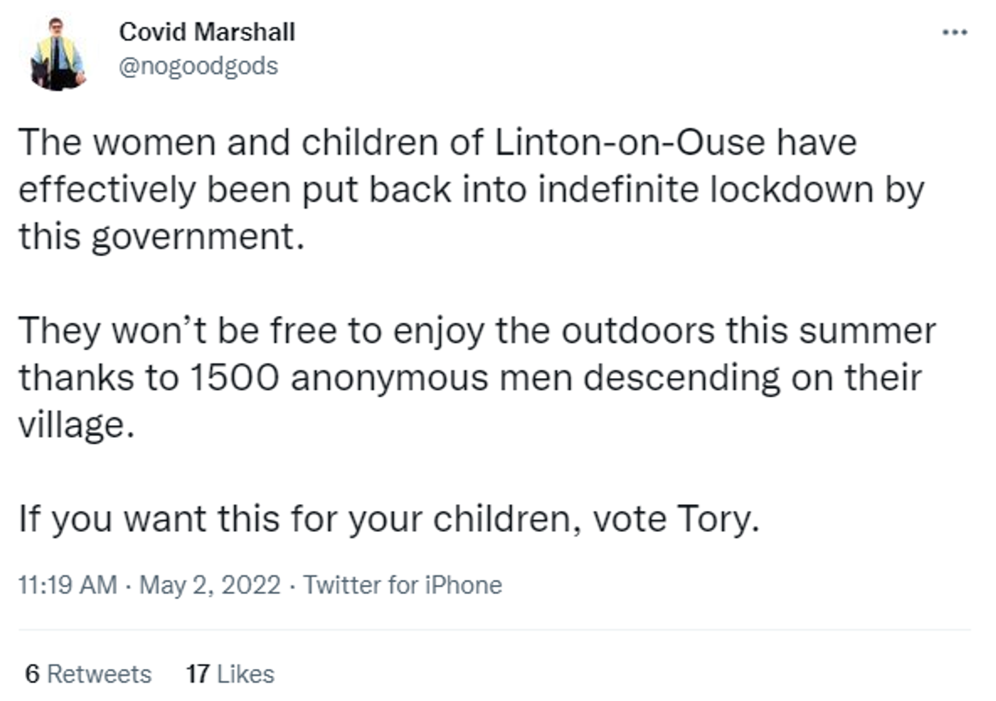996x701 pixels.
Task: Click the word Likes below the divider
Action: pos(246,674)
